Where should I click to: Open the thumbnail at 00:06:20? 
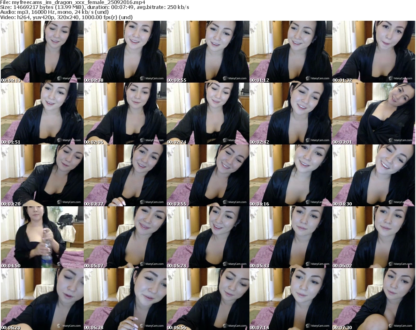[x=42, y=299]
